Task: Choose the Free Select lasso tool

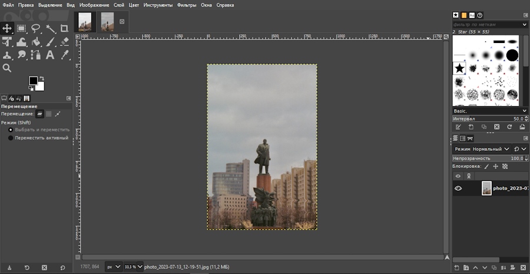Action: pos(36,28)
